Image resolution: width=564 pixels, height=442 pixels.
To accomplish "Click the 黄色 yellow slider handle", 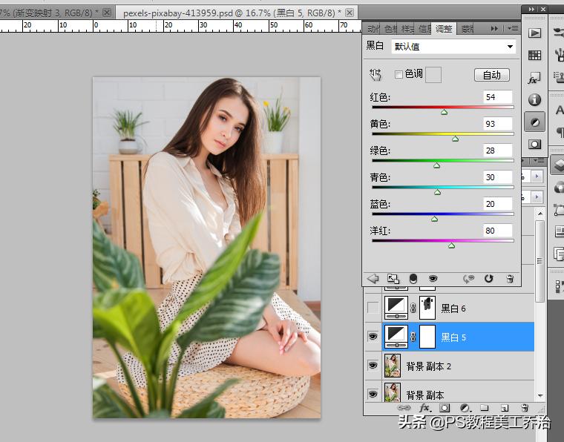I will (x=456, y=139).
